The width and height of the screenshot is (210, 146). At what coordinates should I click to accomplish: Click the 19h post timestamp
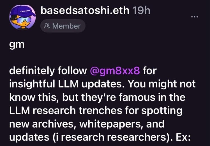[x=141, y=11]
